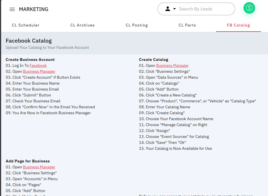This screenshot has height=196, width=268.
Task: Click Add Page step 05 'Click "Add" Button'
Action: pyautogui.click(x=25, y=191)
